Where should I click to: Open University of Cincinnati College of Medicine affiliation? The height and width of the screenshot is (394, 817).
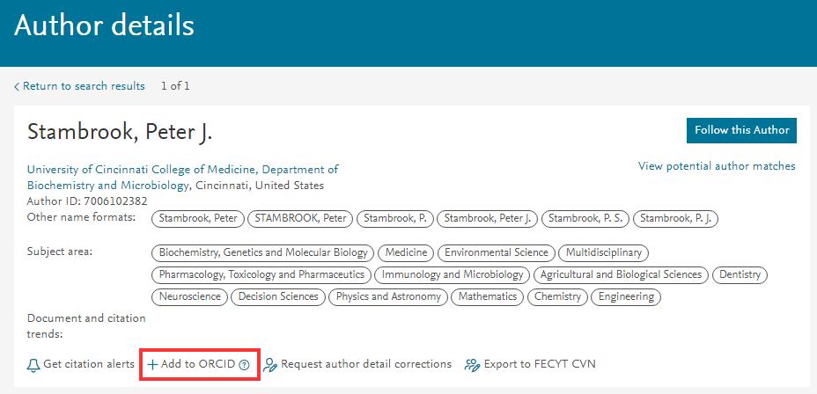coord(182,169)
